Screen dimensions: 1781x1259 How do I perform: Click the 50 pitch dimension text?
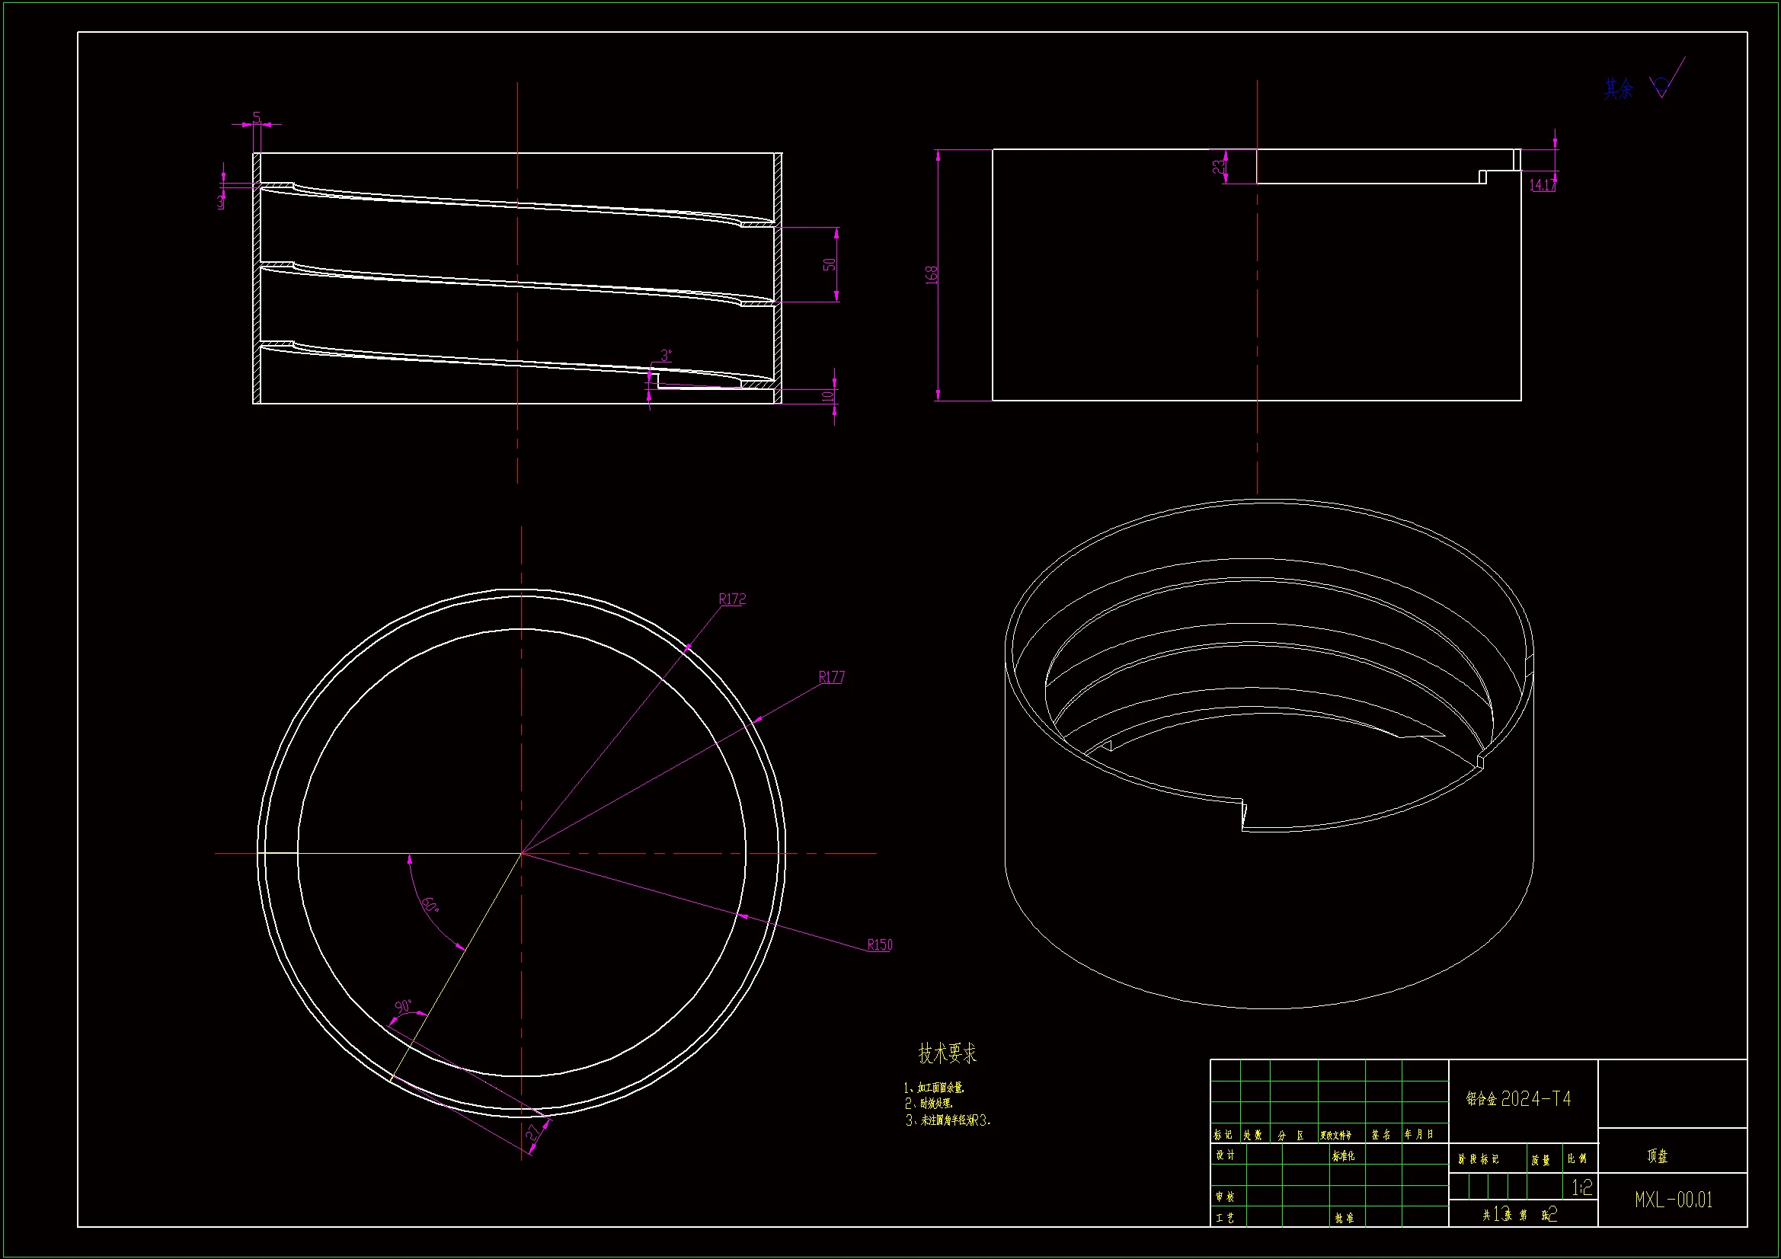tap(830, 264)
